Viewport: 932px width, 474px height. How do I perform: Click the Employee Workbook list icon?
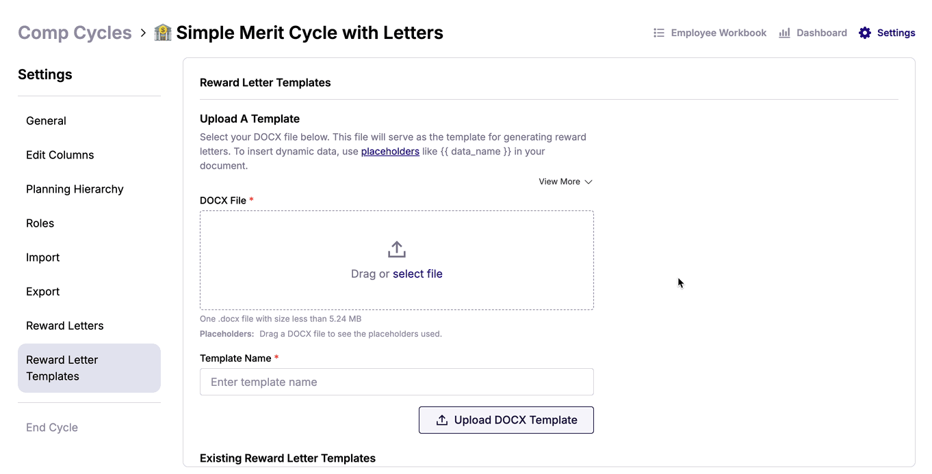[659, 33]
